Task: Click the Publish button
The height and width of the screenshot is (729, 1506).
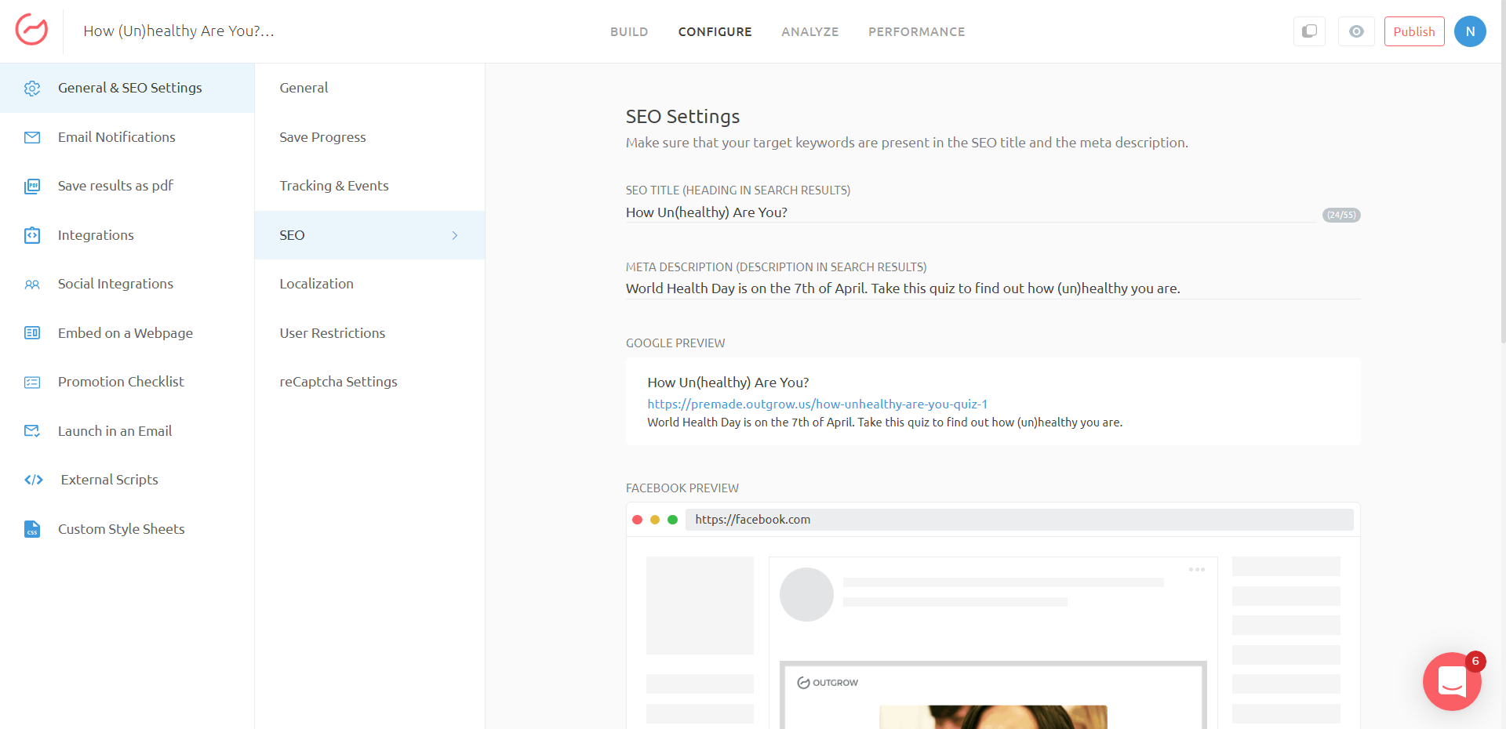Action: 1413,31
